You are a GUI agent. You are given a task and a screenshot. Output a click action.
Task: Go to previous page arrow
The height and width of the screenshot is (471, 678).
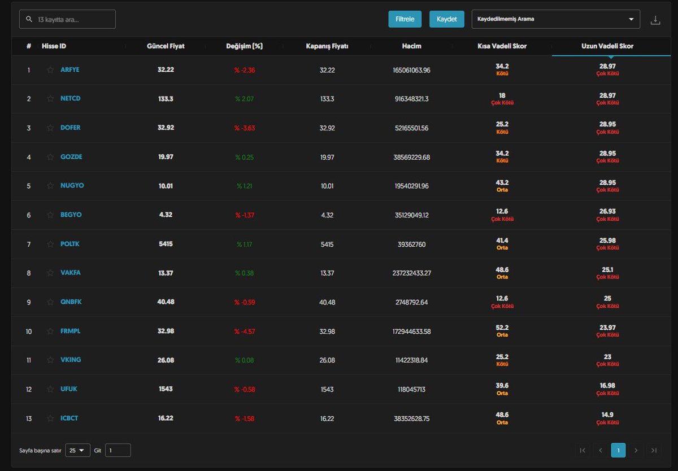click(601, 450)
